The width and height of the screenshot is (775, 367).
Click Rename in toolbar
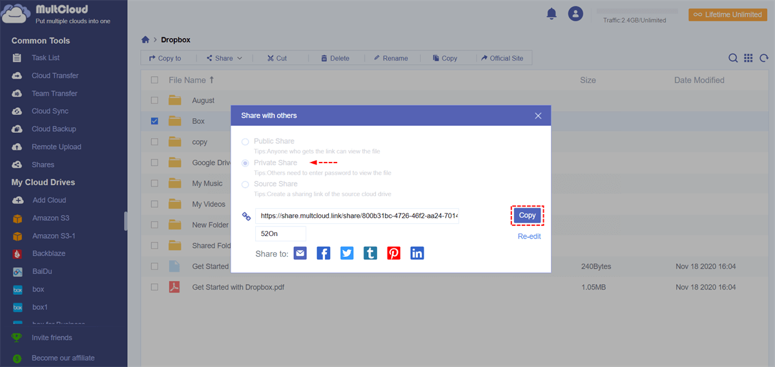(x=390, y=58)
